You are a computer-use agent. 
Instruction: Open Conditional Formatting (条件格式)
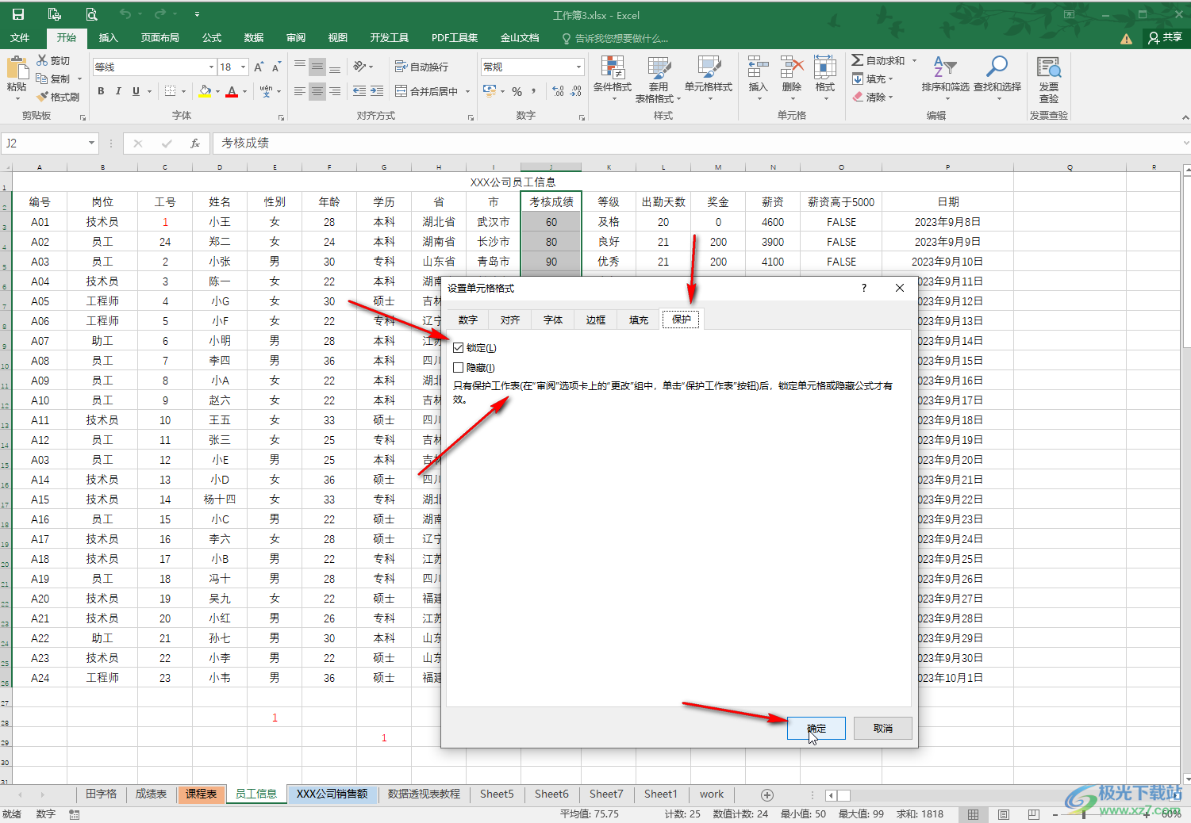coord(613,79)
